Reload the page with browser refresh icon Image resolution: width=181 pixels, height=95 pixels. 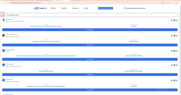pyautogui.click(x=7, y=3)
